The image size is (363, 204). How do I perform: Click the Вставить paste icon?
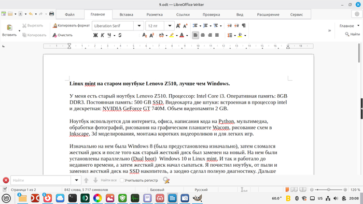click(x=9, y=27)
